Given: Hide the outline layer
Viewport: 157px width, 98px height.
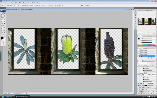Looking at the screenshot, I should 138,74.
